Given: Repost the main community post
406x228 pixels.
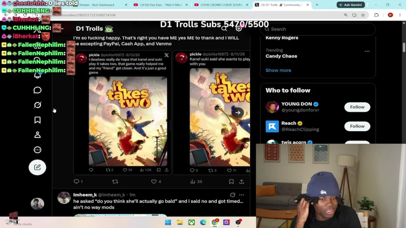Looking at the screenshot, I should pos(115,181).
